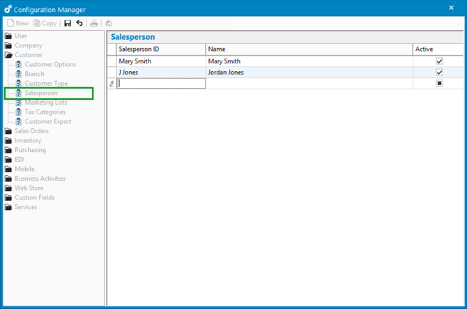467x309 pixels.
Task: Open Customer Options in the tree
Action: pos(50,65)
